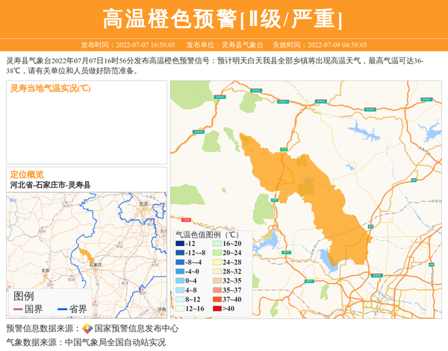Click the 北京 city marker on overview map
The height and width of the screenshot is (351, 448).
[x=143, y=209]
